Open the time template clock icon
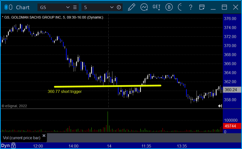This screenshot has width=242, height=149. point(119,7)
